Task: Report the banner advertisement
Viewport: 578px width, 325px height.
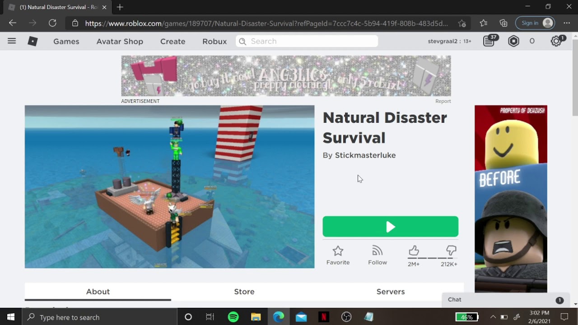Action: click(443, 101)
